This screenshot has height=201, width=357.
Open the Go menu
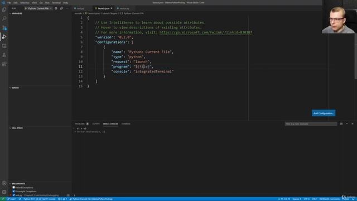click(x=41, y=3)
